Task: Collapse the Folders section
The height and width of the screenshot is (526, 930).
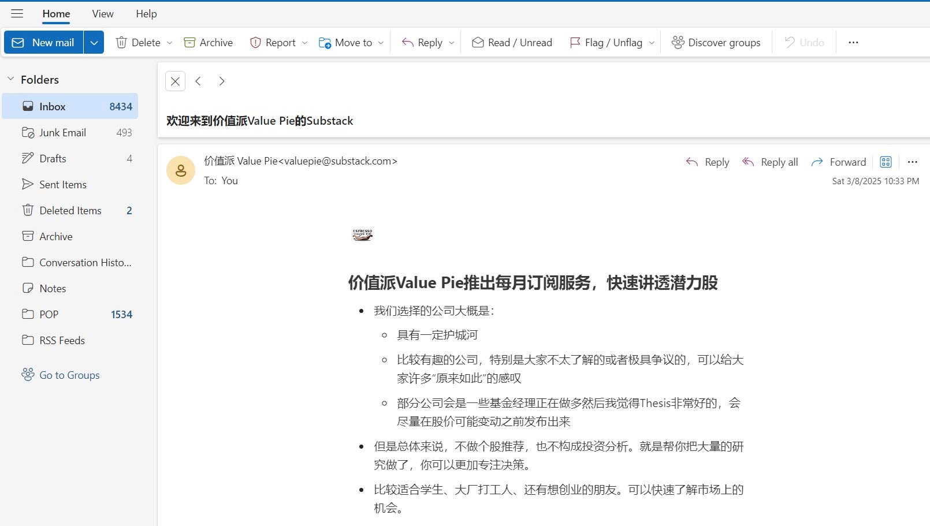Action: pyautogui.click(x=10, y=79)
